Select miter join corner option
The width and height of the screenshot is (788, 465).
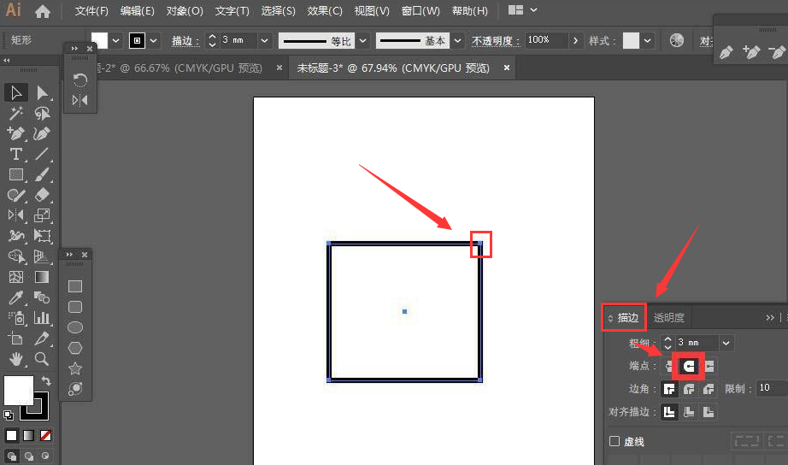(669, 389)
